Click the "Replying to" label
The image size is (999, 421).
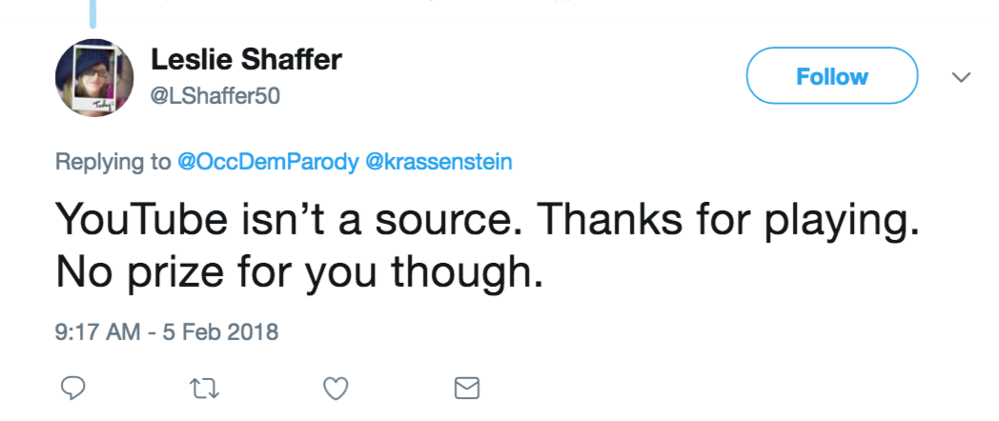coord(112,162)
